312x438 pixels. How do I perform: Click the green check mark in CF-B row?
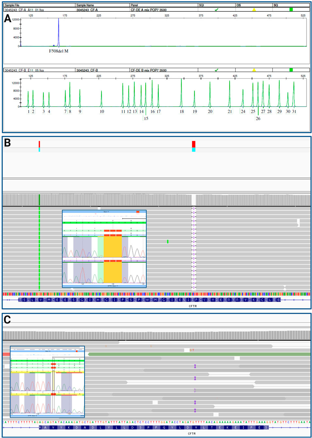[x=216, y=70]
